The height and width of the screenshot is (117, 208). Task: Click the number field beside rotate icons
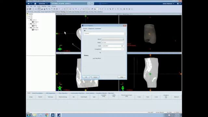[x=97, y=9]
